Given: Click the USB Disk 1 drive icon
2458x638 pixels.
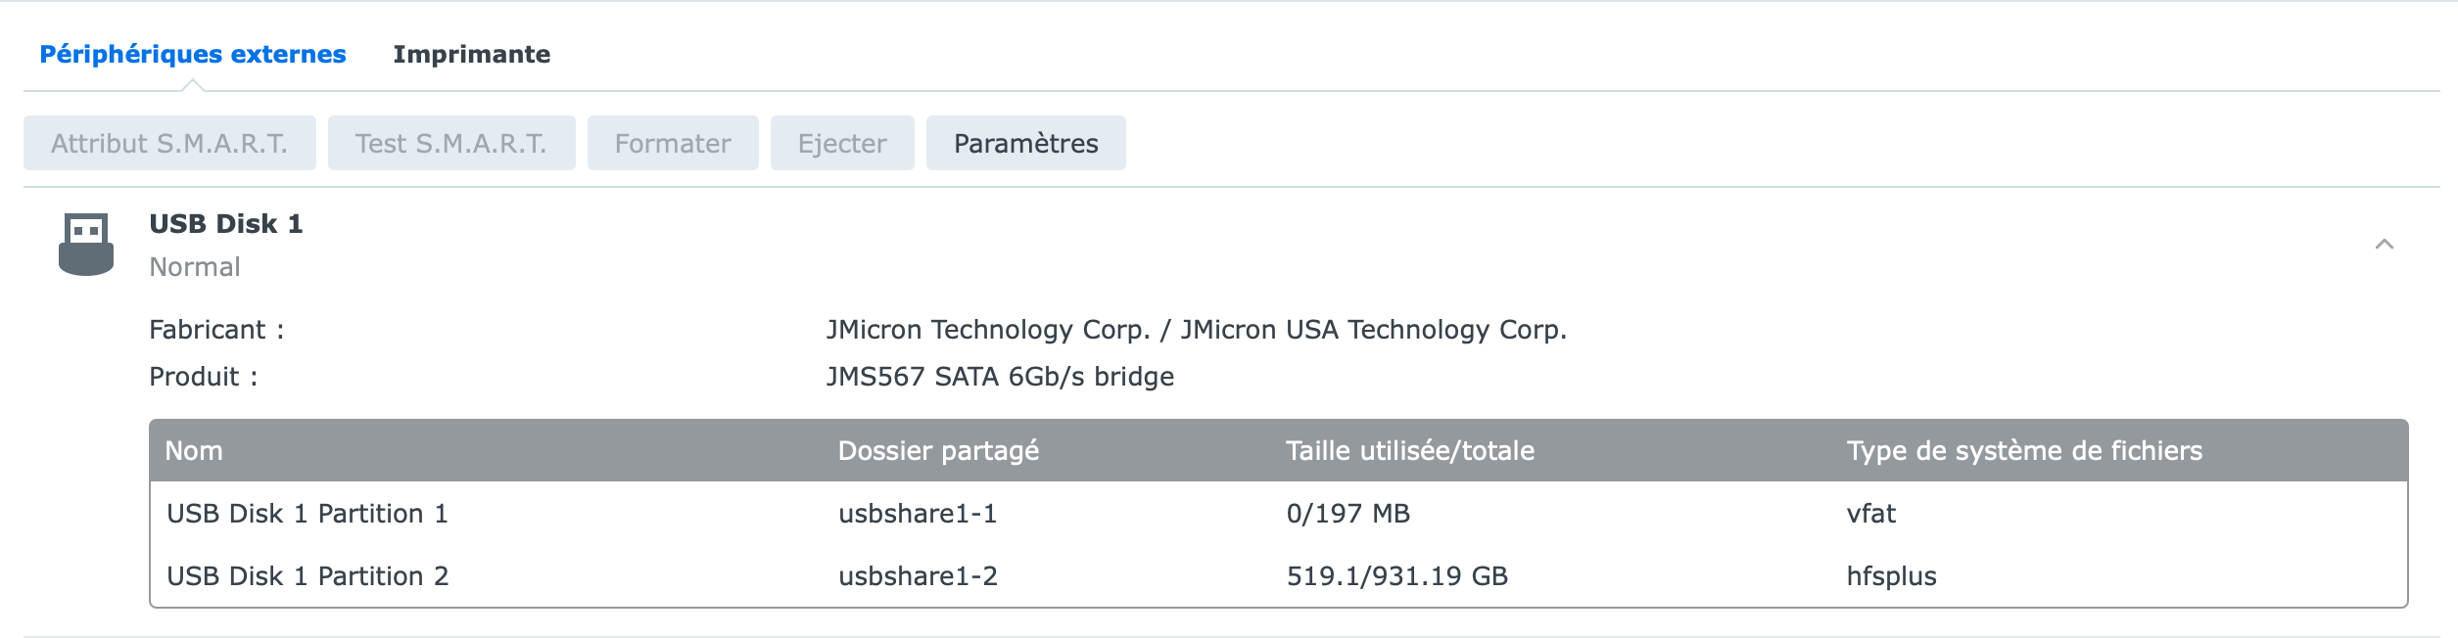Looking at the screenshot, I should (x=86, y=245).
